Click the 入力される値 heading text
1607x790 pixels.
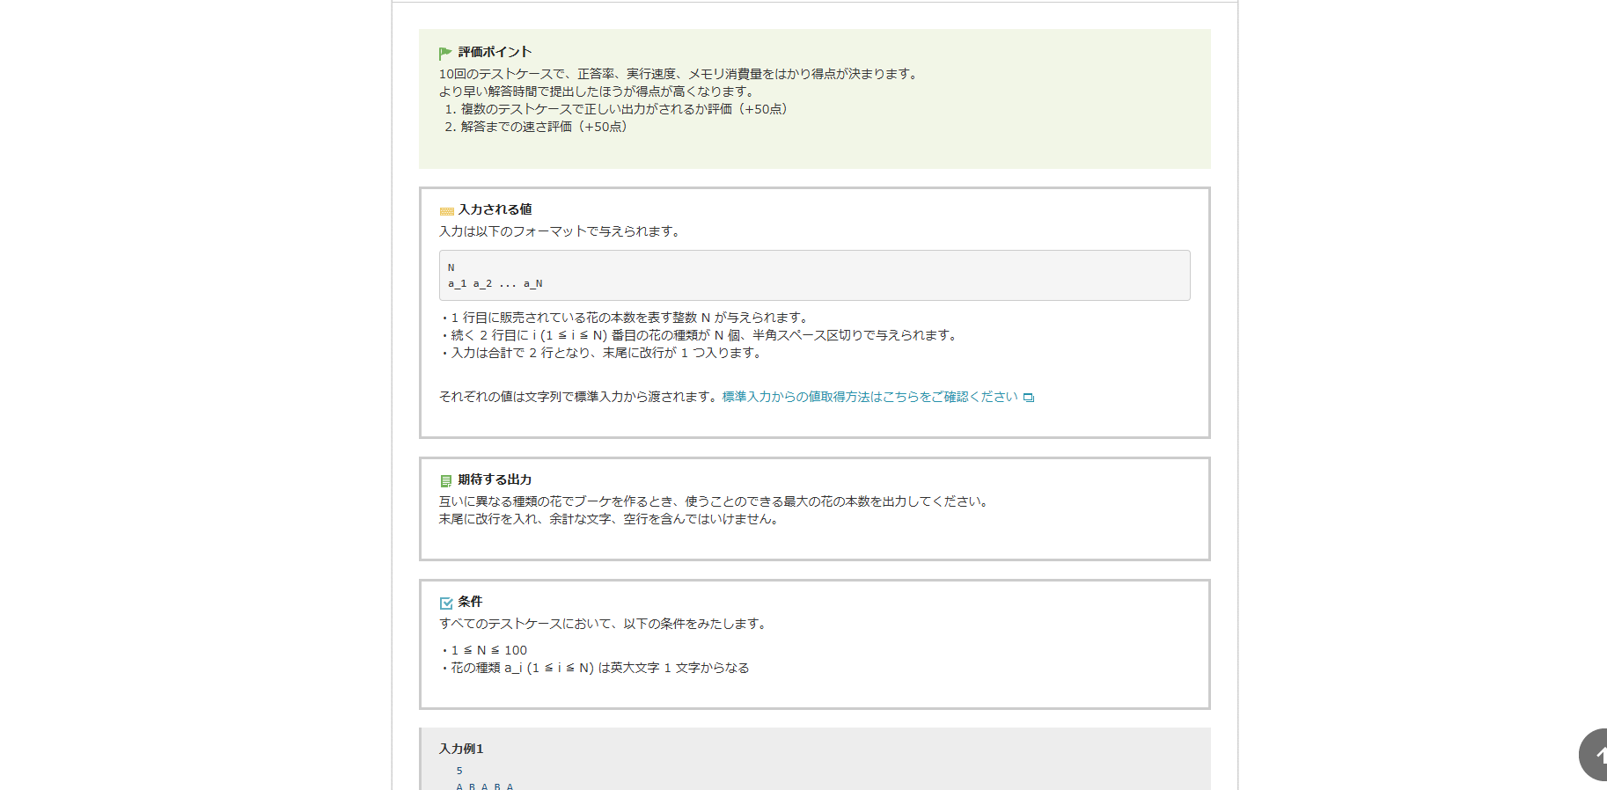(x=495, y=209)
